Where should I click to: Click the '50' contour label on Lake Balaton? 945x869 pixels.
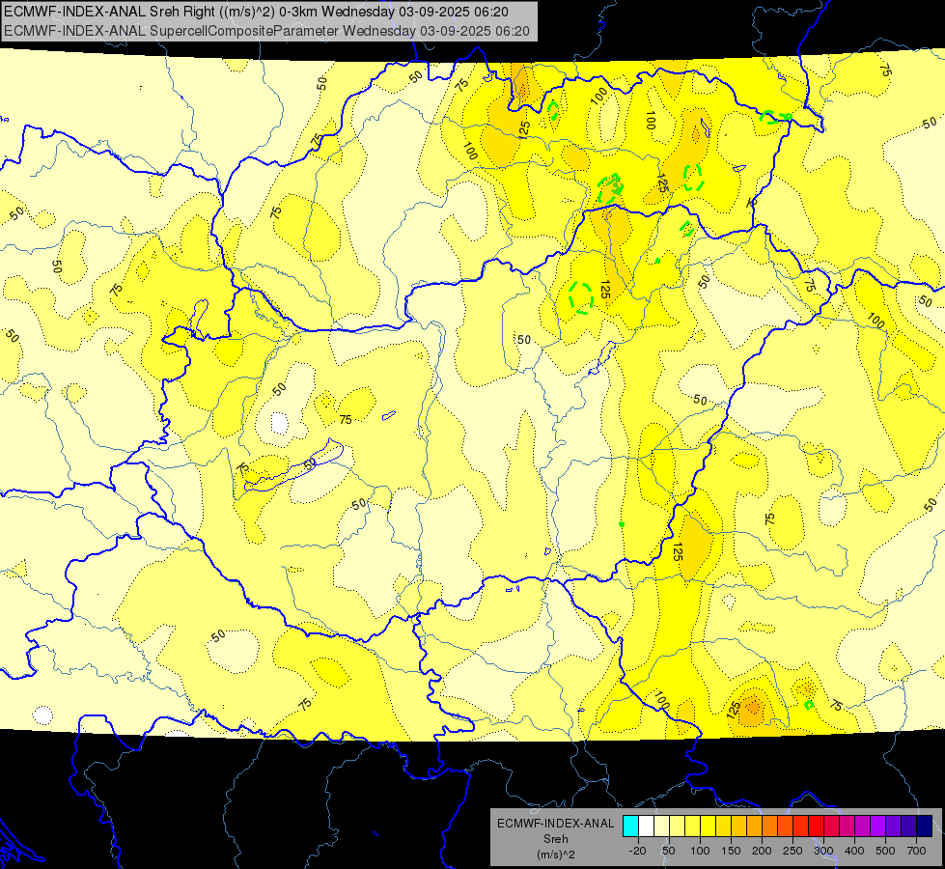click(x=310, y=463)
